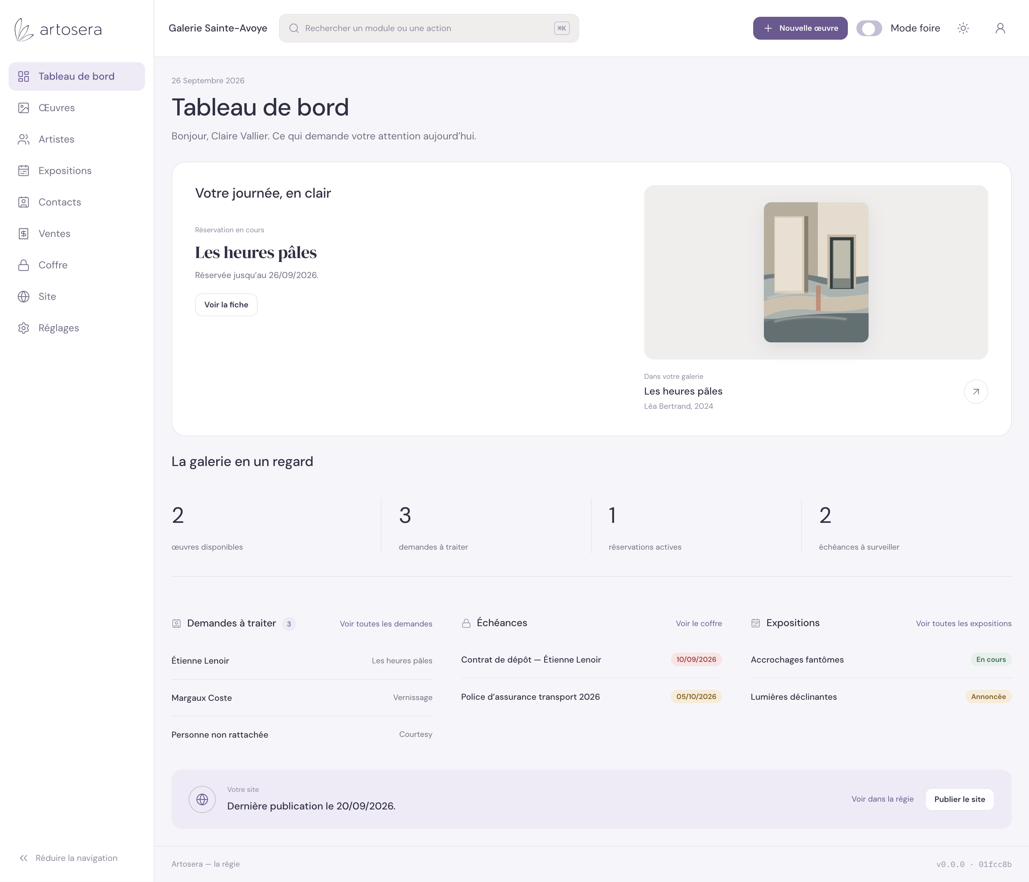The width and height of the screenshot is (1029, 882).
Task: Navigate to Expositions in sidebar
Action: tap(77, 171)
